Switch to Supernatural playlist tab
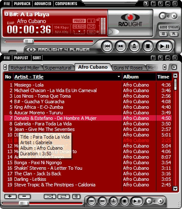 58,68
